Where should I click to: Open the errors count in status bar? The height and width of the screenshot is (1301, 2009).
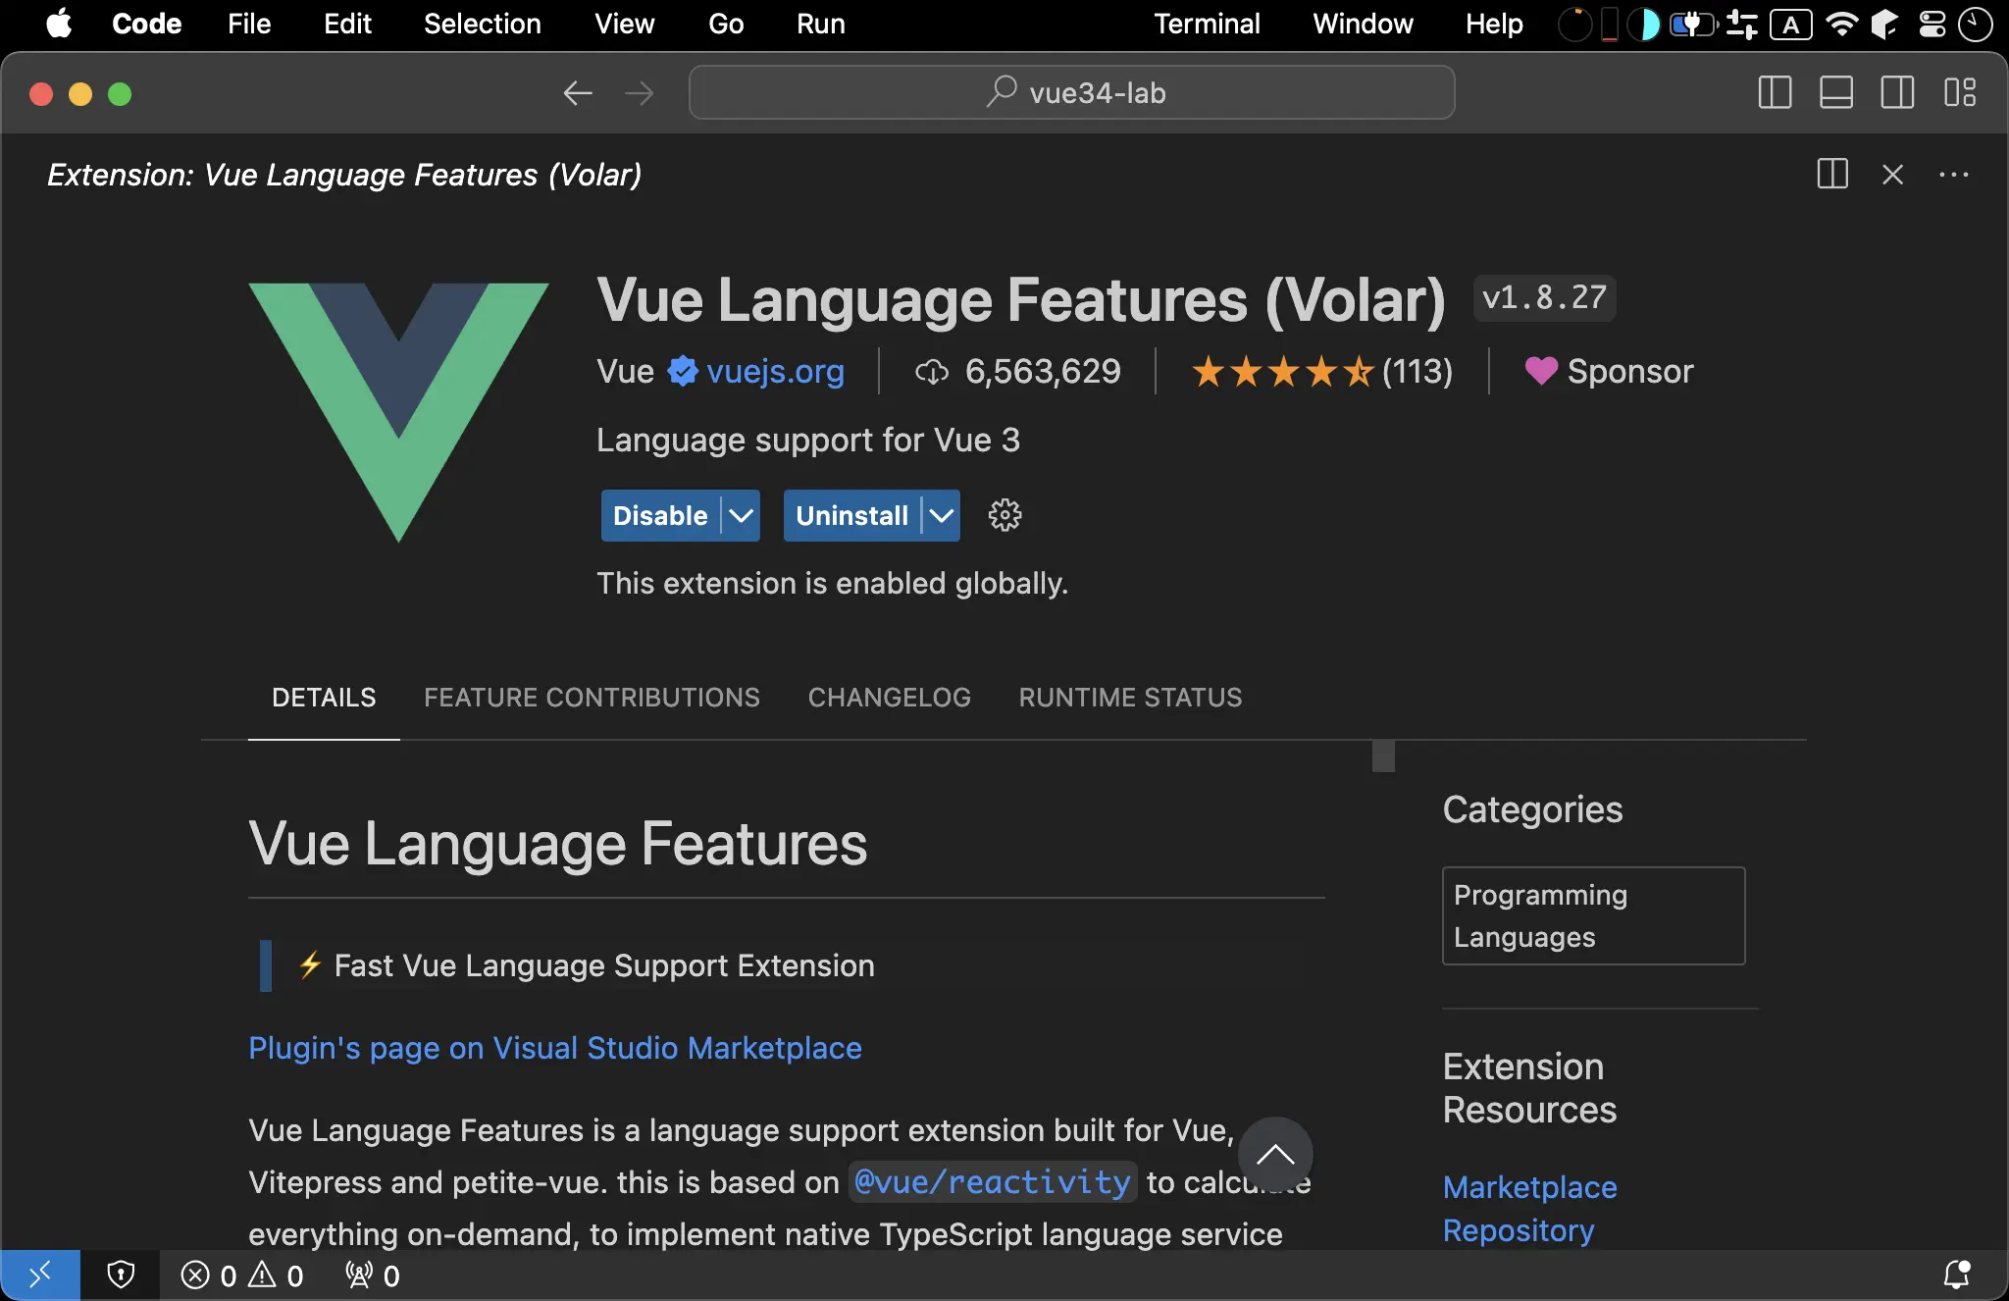pos(209,1275)
